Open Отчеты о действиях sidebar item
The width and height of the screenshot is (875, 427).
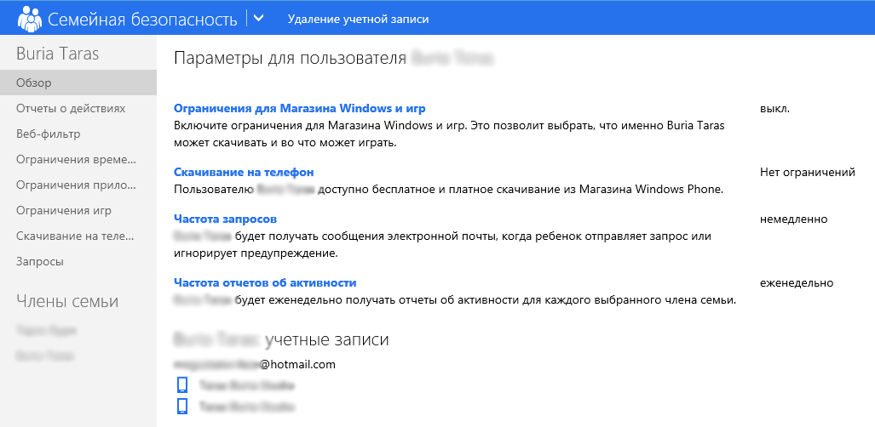pos(78,108)
